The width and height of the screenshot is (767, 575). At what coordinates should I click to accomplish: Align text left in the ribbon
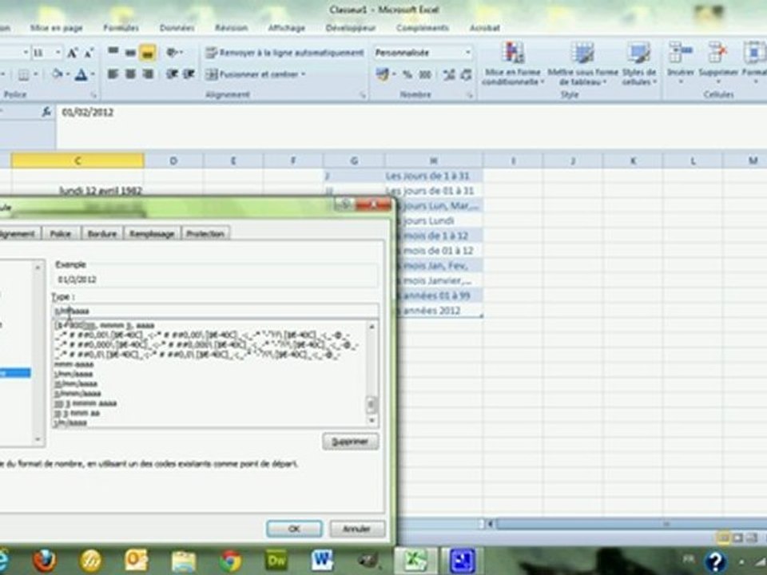click(113, 73)
